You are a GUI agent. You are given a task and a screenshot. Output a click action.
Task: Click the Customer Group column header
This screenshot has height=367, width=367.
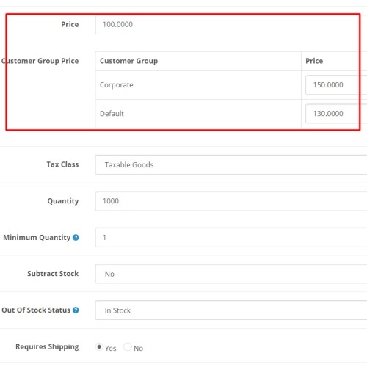[128, 61]
